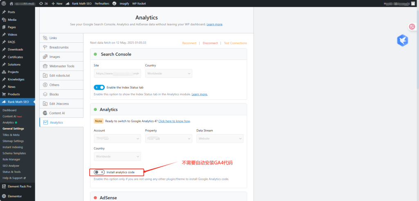Switch to Content AI settings tab
This screenshot has height=201, width=419.
point(61,113)
